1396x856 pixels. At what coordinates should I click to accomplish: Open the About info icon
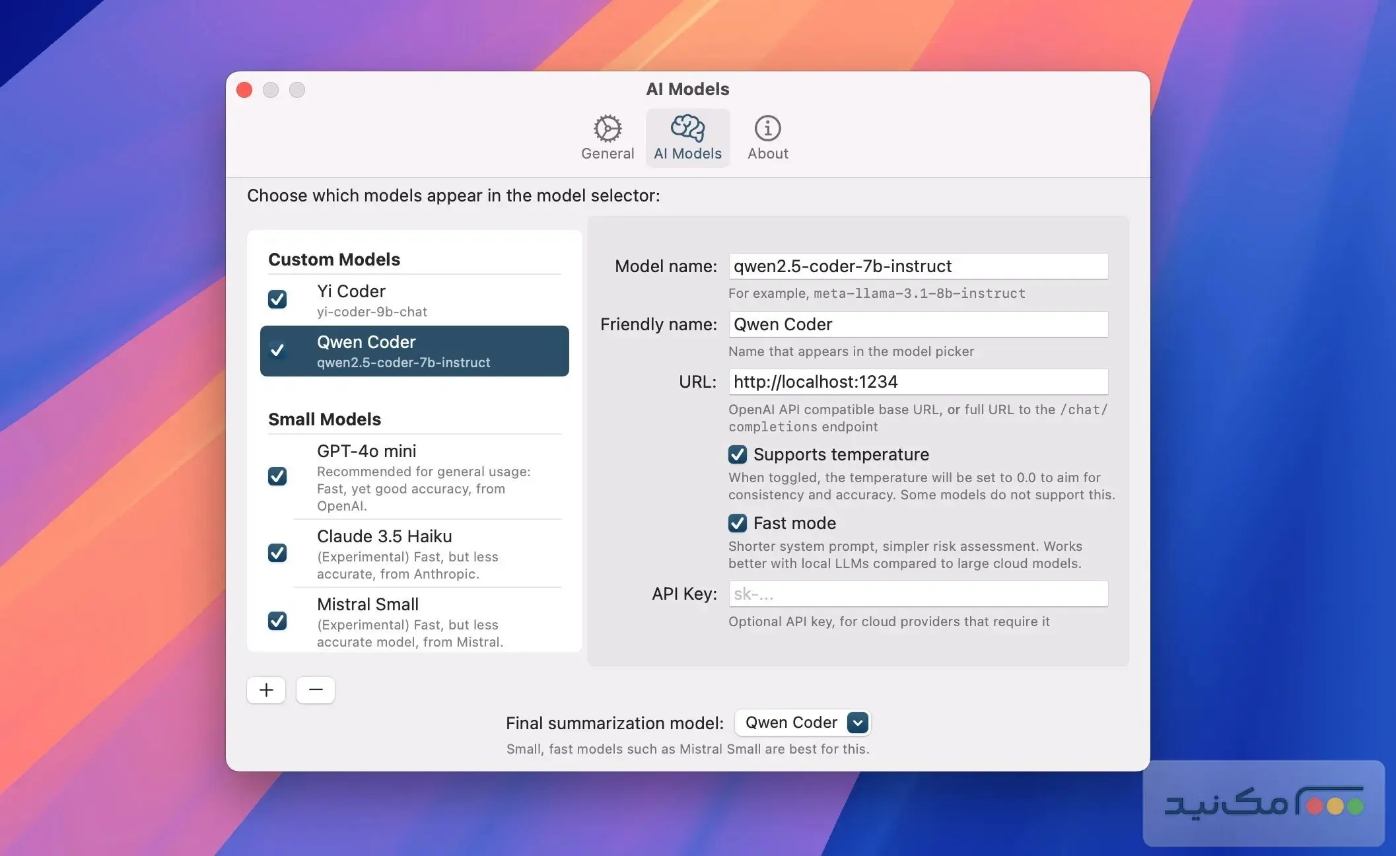[767, 129]
